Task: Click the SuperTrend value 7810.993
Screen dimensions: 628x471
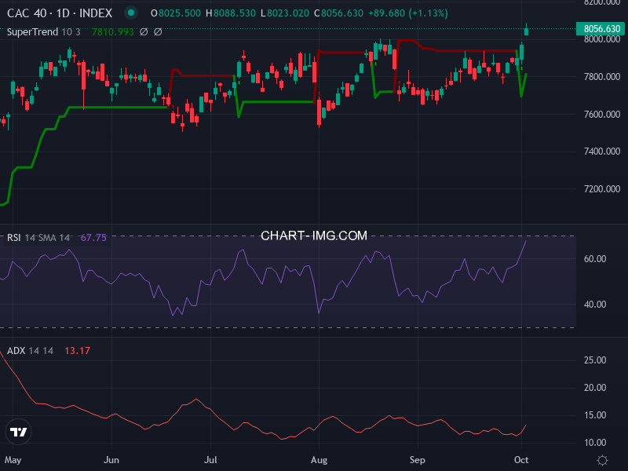Action: click(112, 32)
